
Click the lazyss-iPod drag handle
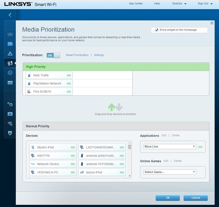coord(122,173)
